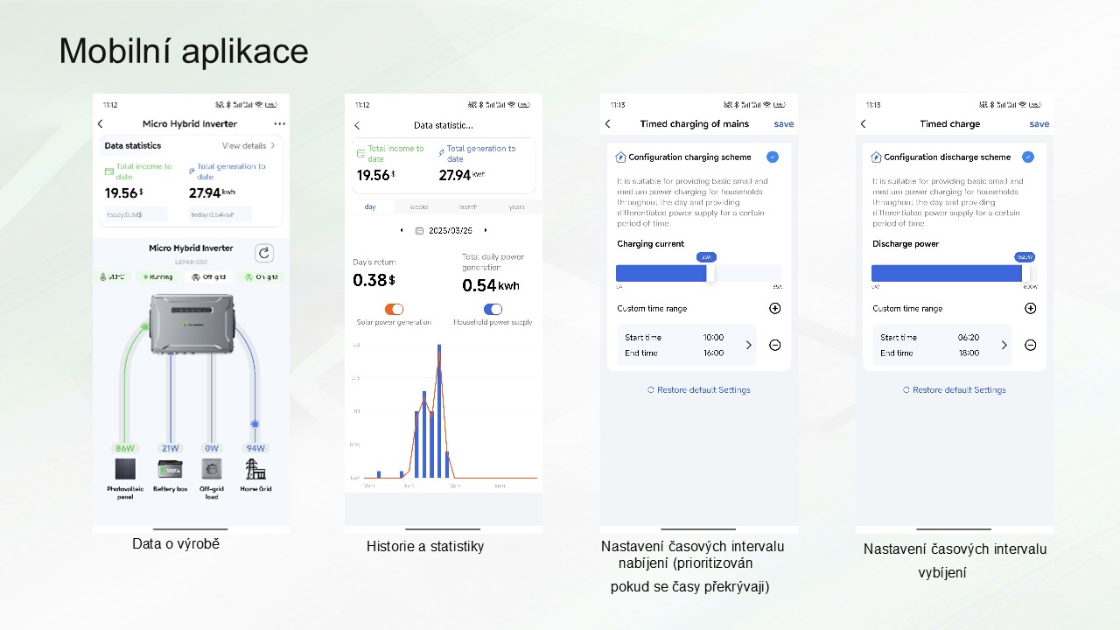
Task: Tap the house icon beside Configuration charging scheme
Action: 620,157
